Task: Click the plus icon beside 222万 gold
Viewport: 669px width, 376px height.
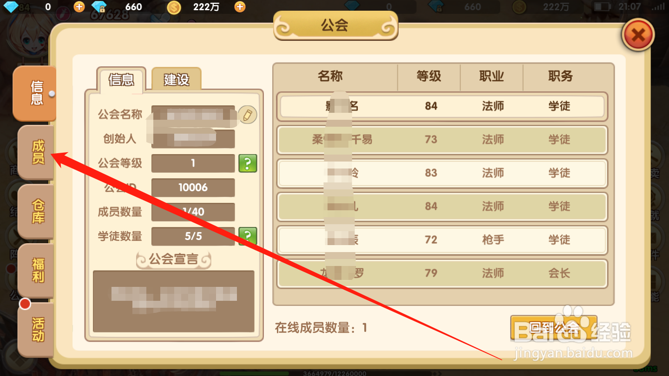Action: tap(240, 6)
